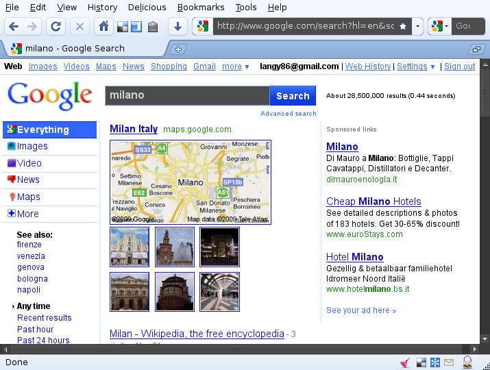Click the Google logo
This screenshot has height=370, width=490.
point(50,96)
